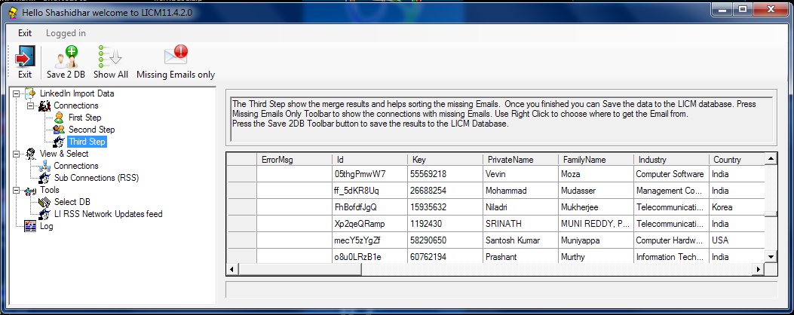Click the PrivateName cell Santosh Kumar
This screenshot has width=794, height=315.
coord(520,240)
